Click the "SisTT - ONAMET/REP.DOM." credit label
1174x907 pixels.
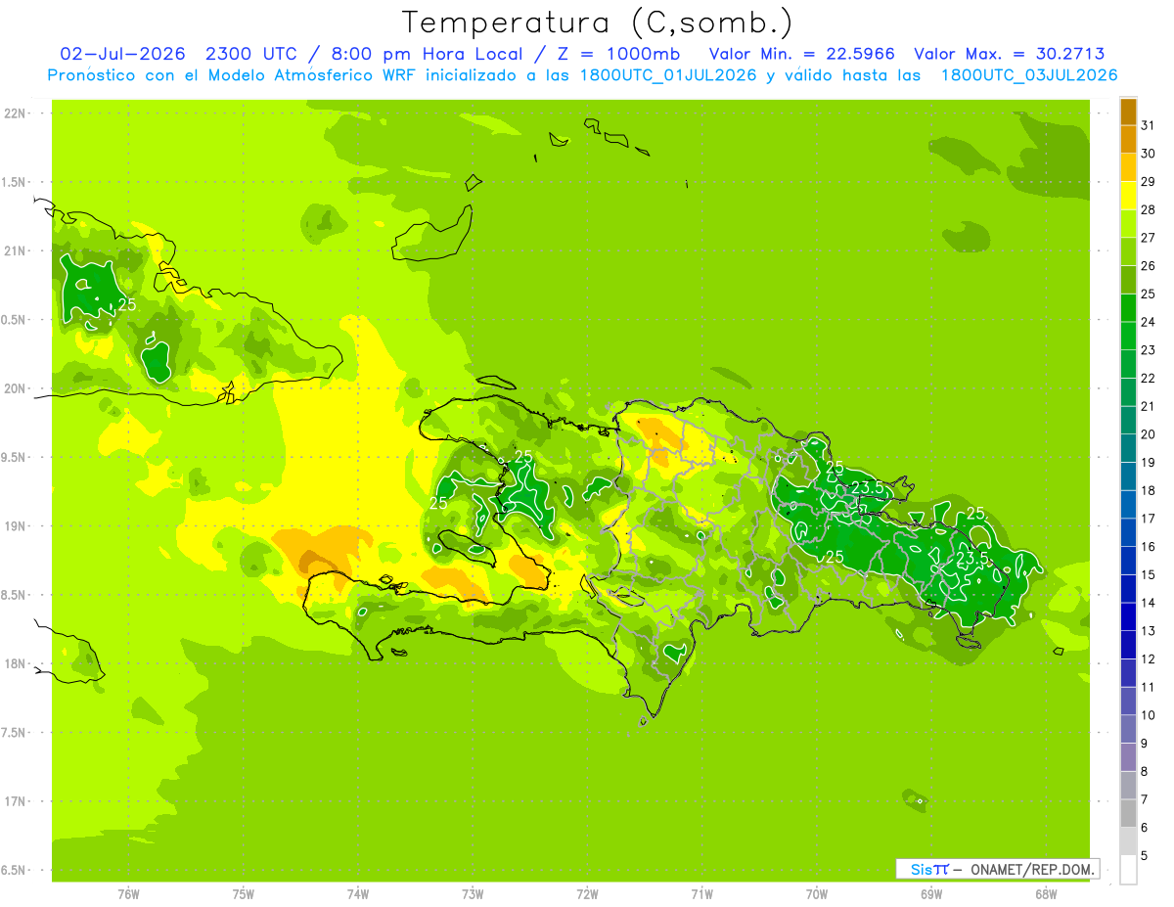998,869
